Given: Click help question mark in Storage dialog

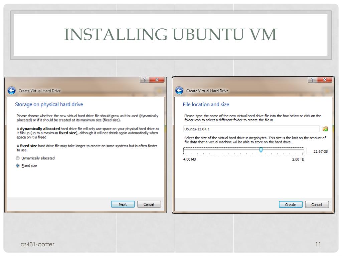Looking at the screenshot, I should click(144, 80).
